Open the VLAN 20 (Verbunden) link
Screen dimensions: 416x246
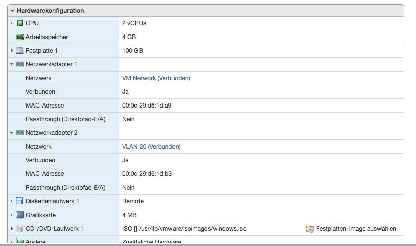pyautogui.click(x=151, y=147)
